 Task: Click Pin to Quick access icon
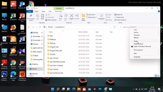[31, 16]
